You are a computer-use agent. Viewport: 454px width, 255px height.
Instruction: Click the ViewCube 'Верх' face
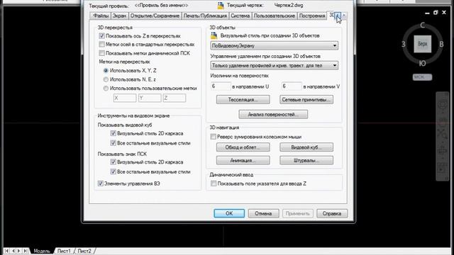(423, 44)
